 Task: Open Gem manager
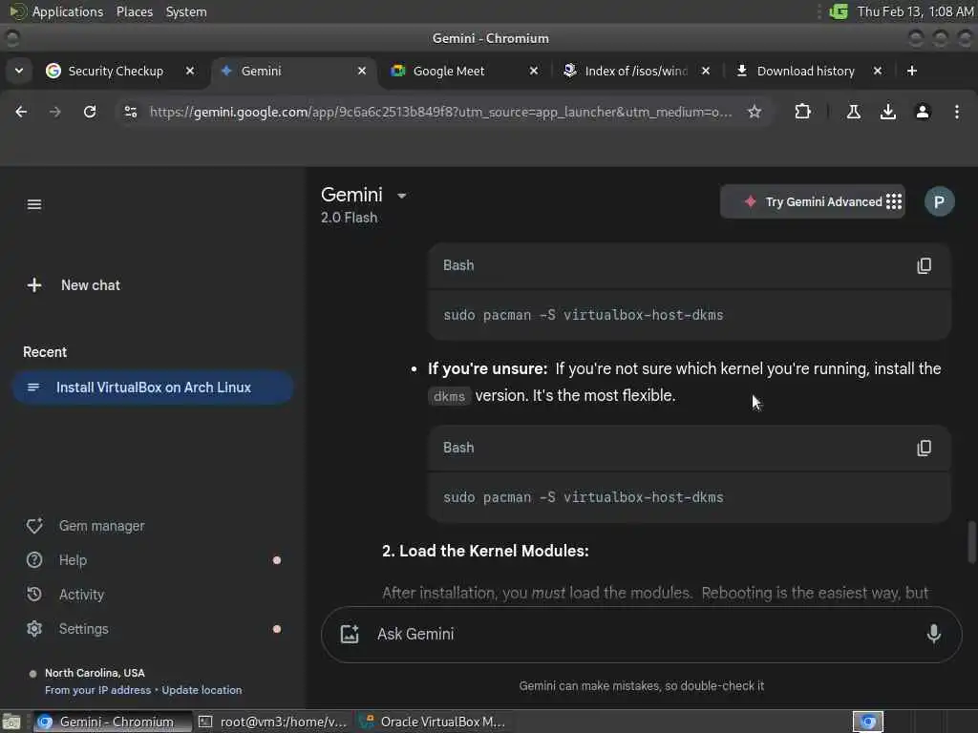pyautogui.click(x=85, y=526)
